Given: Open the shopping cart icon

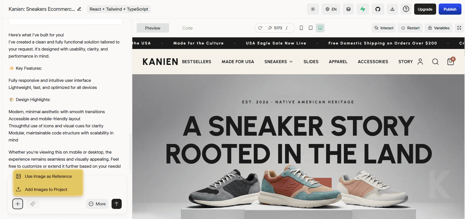Looking at the screenshot, I should 451,61.
